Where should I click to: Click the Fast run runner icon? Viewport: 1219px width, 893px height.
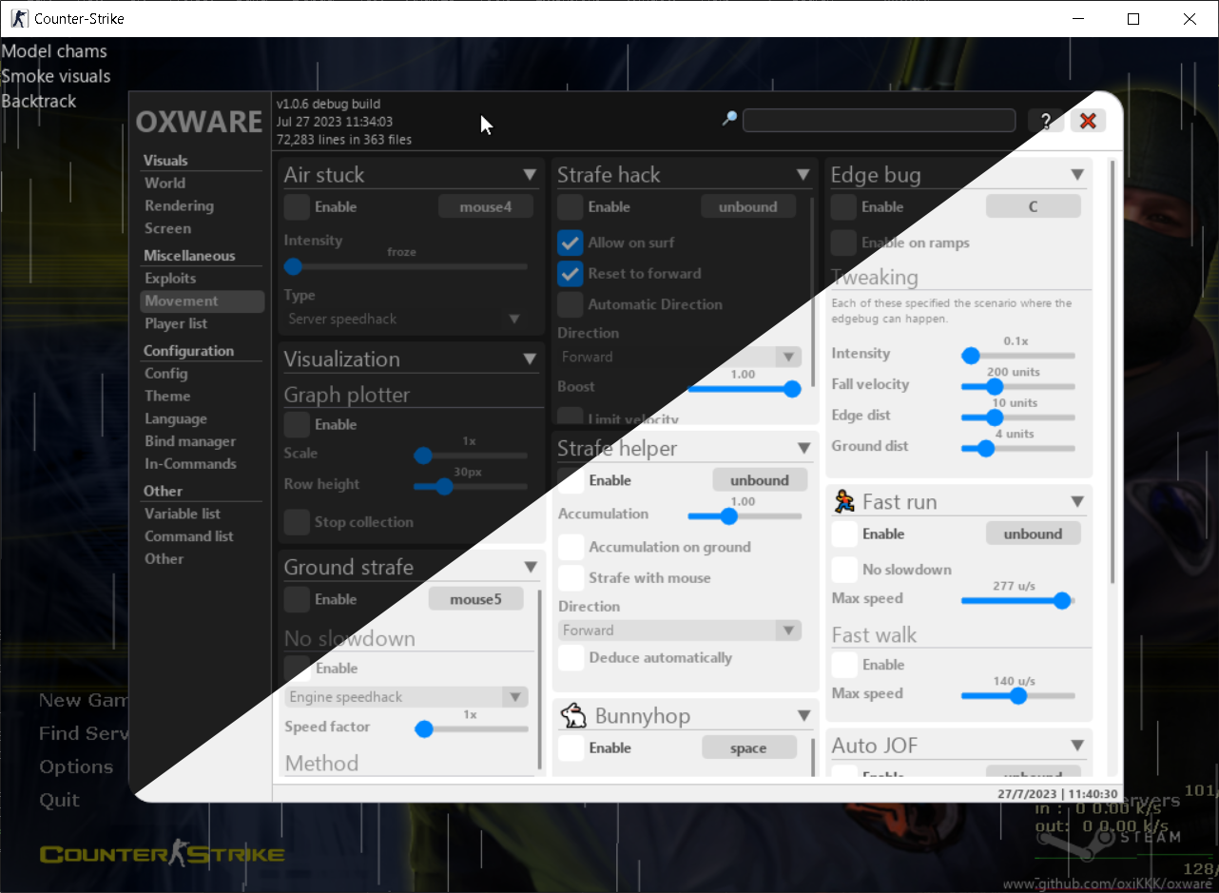[x=843, y=501]
